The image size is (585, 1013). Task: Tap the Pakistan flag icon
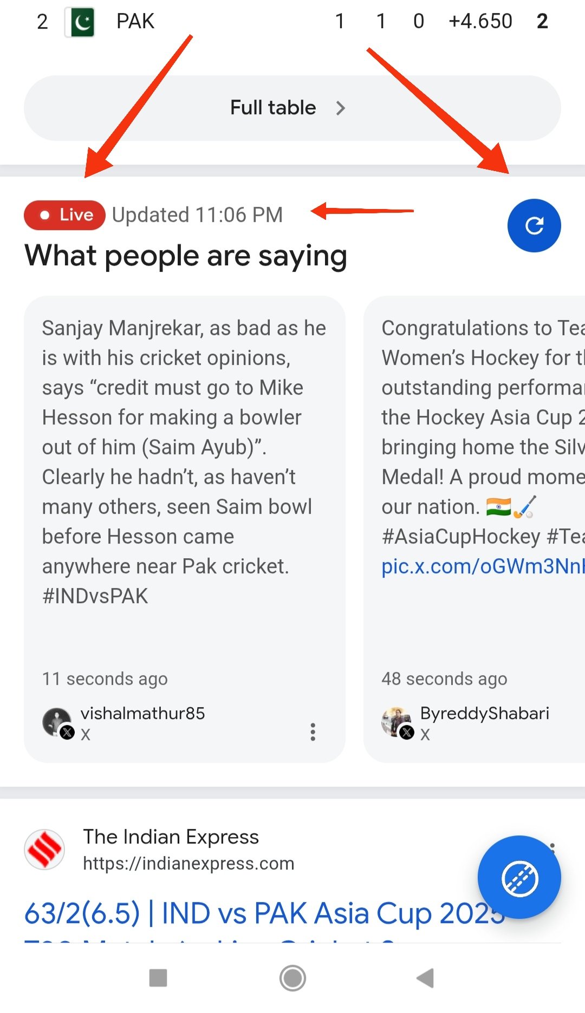pyautogui.click(x=79, y=21)
